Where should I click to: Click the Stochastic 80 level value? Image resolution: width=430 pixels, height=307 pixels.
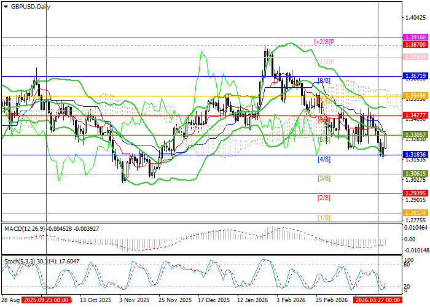point(407,265)
